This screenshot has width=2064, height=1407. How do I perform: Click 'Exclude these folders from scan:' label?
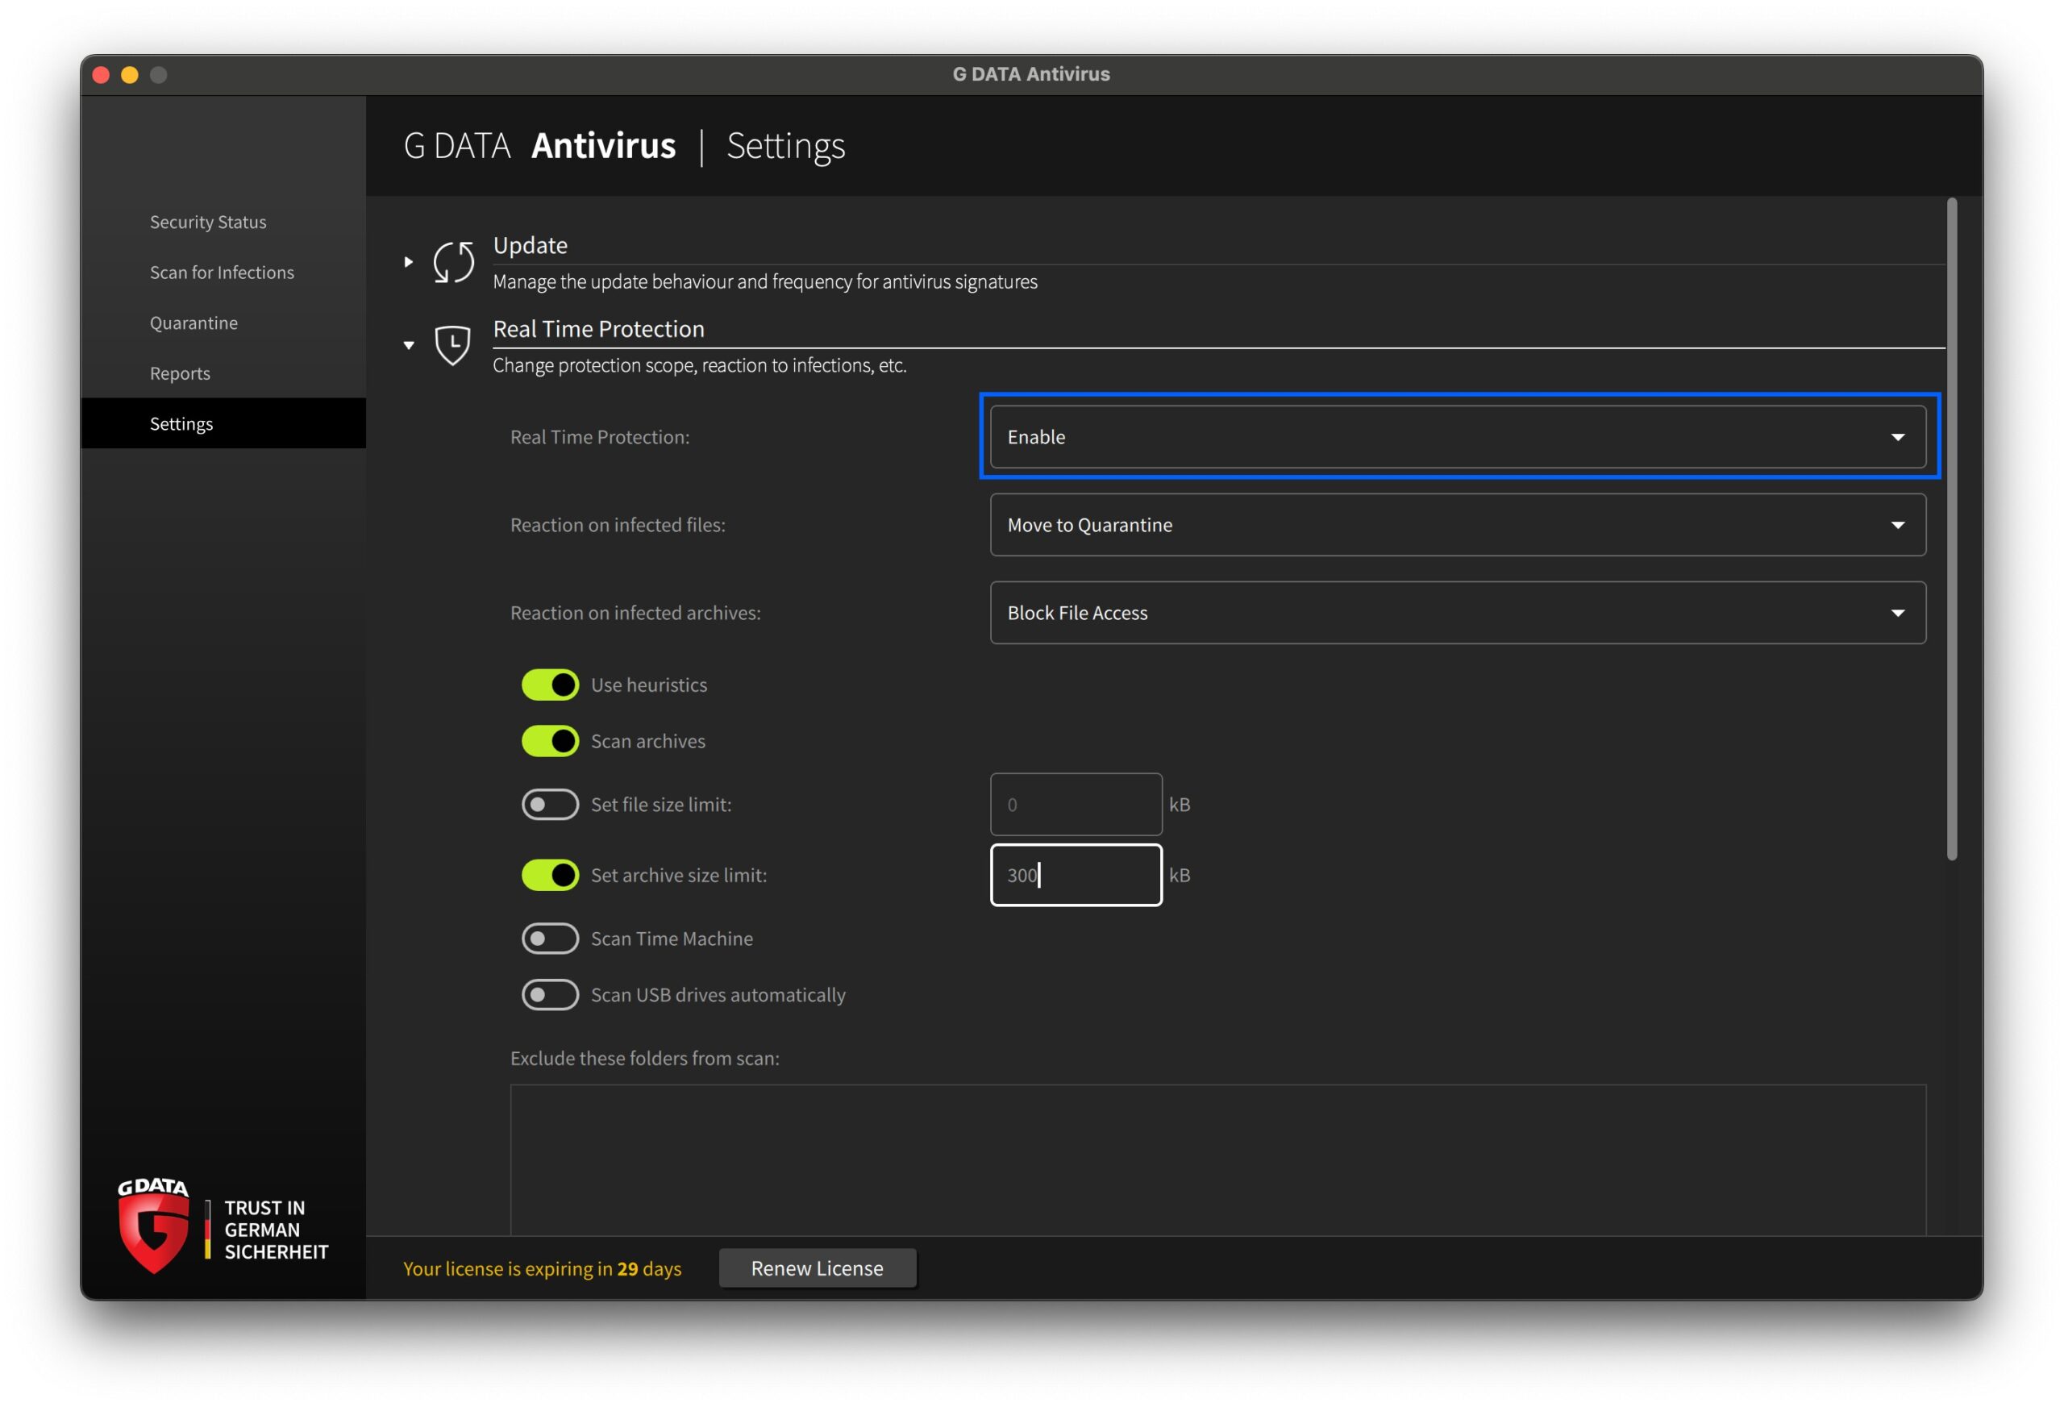(645, 1058)
